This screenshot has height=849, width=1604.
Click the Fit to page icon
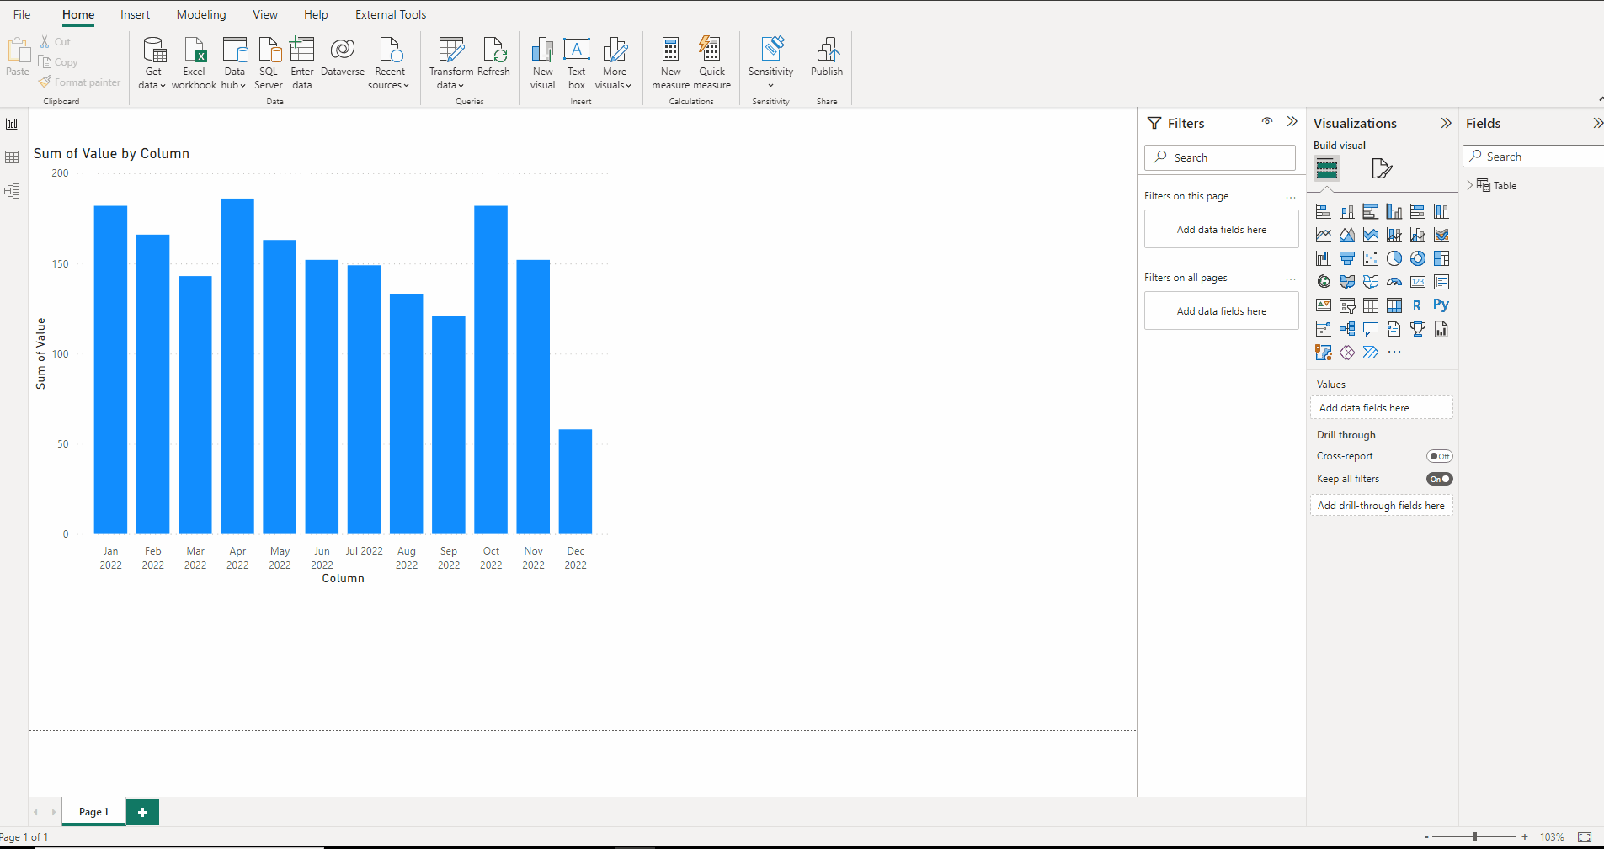1585,837
